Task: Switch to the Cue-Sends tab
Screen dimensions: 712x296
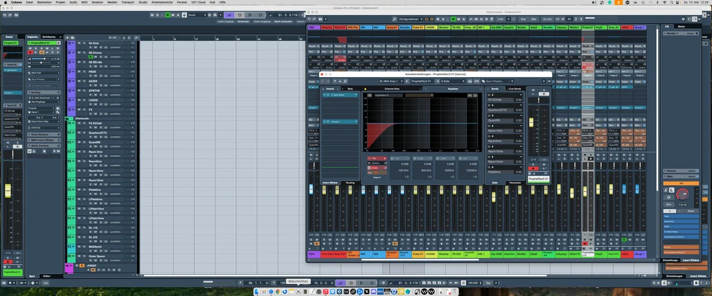Action: pos(514,89)
